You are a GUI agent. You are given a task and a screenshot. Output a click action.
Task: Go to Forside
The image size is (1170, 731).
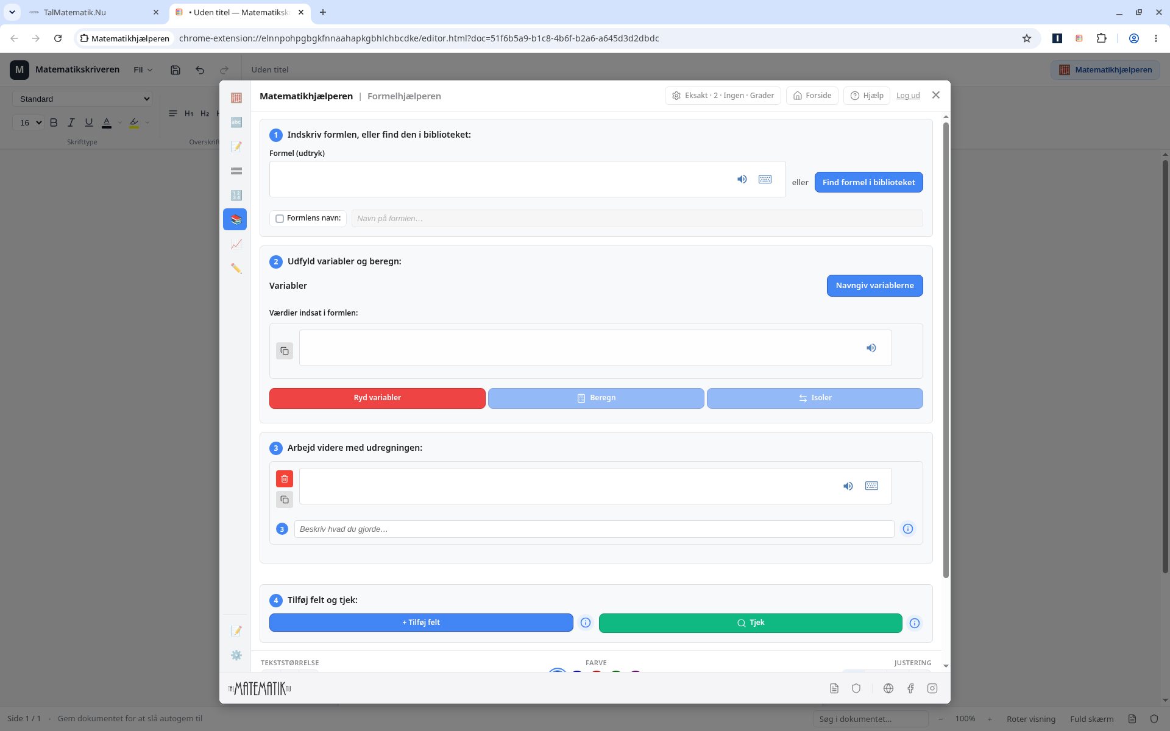click(x=812, y=96)
